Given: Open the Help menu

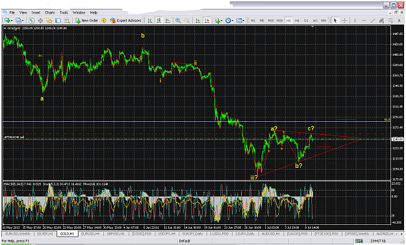Looking at the screenshot, I should 94,12.
